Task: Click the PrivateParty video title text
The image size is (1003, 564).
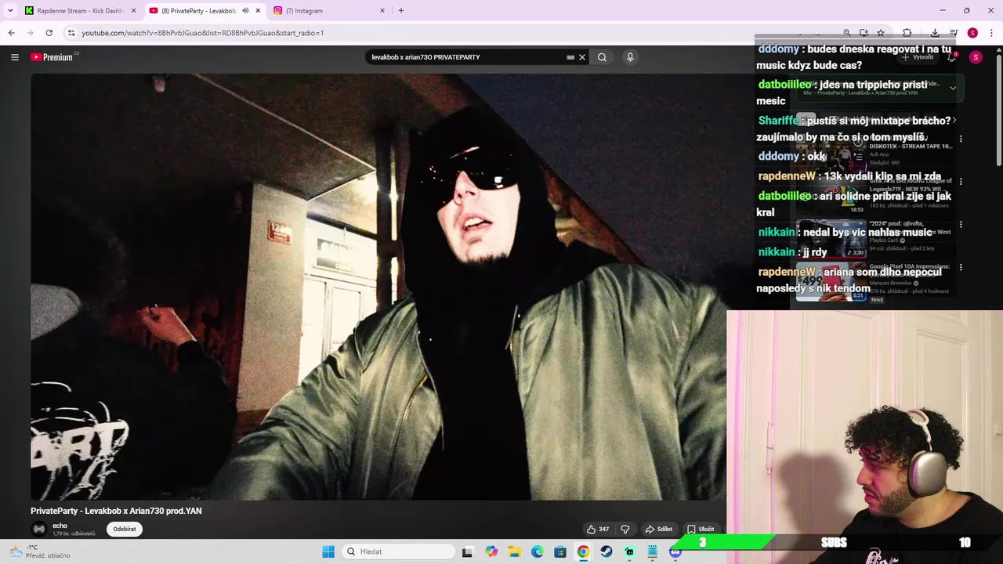Action: (116, 511)
